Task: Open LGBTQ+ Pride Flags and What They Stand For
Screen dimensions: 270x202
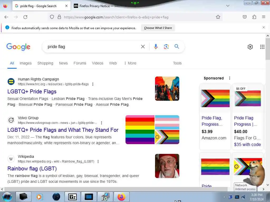Action: point(63,130)
